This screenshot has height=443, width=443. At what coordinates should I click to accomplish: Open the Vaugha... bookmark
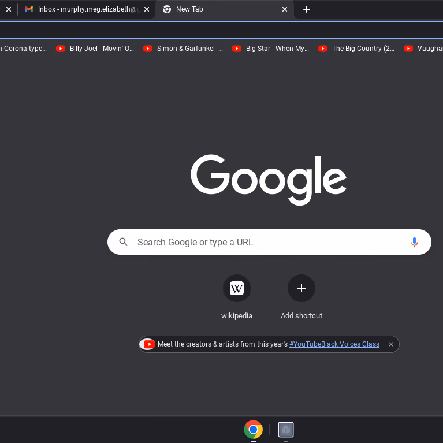423,49
